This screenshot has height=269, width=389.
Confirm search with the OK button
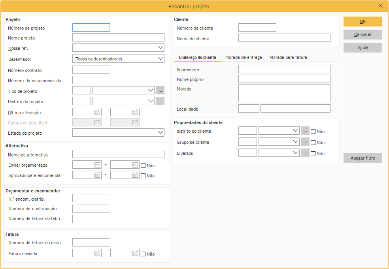click(x=363, y=21)
